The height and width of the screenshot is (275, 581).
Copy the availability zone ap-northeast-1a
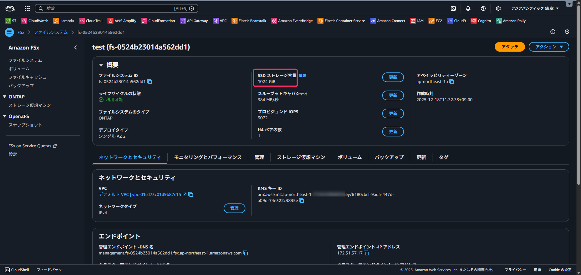452,82
